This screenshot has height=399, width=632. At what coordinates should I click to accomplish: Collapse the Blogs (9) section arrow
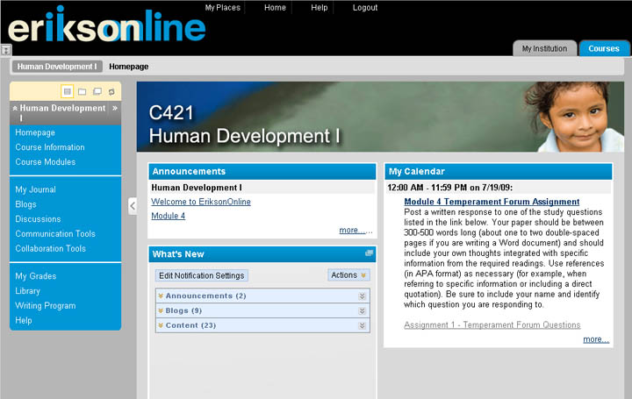coord(161,310)
